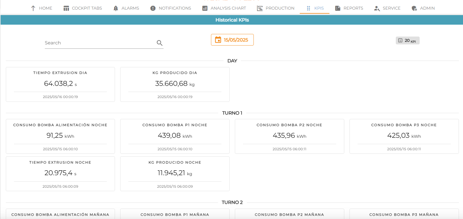The width and height of the screenshot is (463, 219).
Task: Open the Consumo Bomba P1 Noche card
Action: pyautogui.click(x=175, y=136)
